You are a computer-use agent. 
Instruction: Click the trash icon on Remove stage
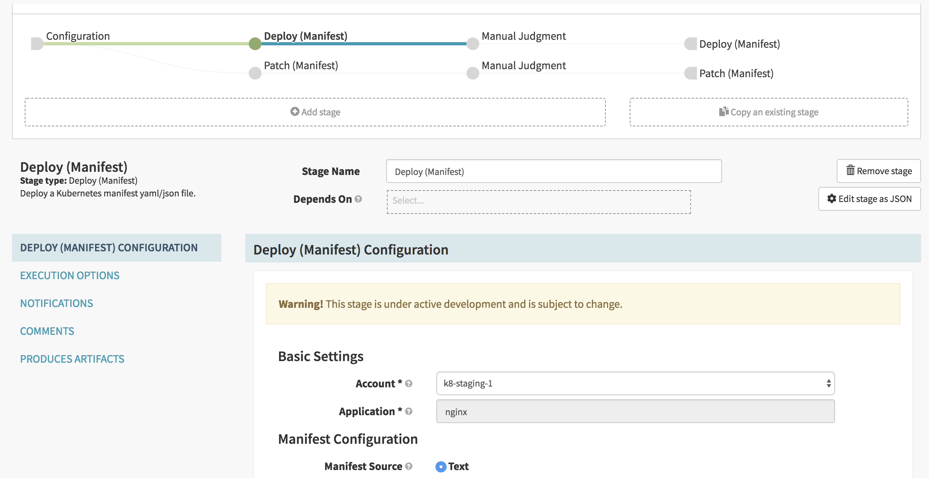(850, 170)
